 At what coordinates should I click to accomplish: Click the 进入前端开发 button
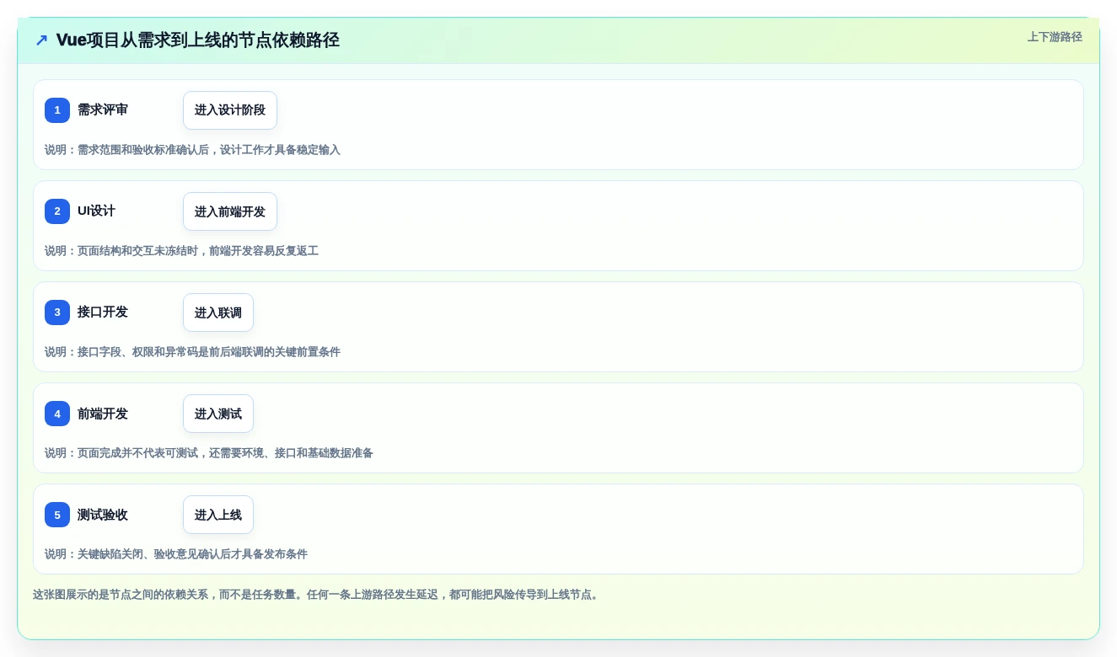230,211
